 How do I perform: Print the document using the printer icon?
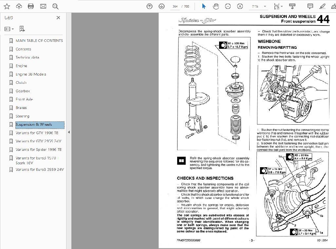[x=31, y=7]
